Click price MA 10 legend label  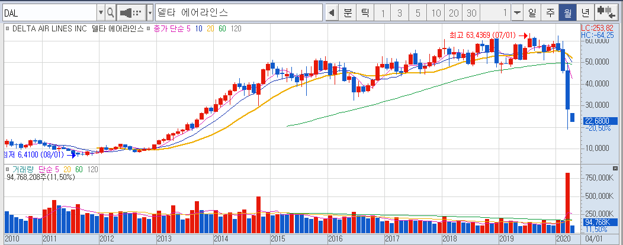(x=198, y=28)
